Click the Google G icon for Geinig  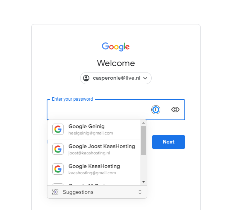coord(58,129)
